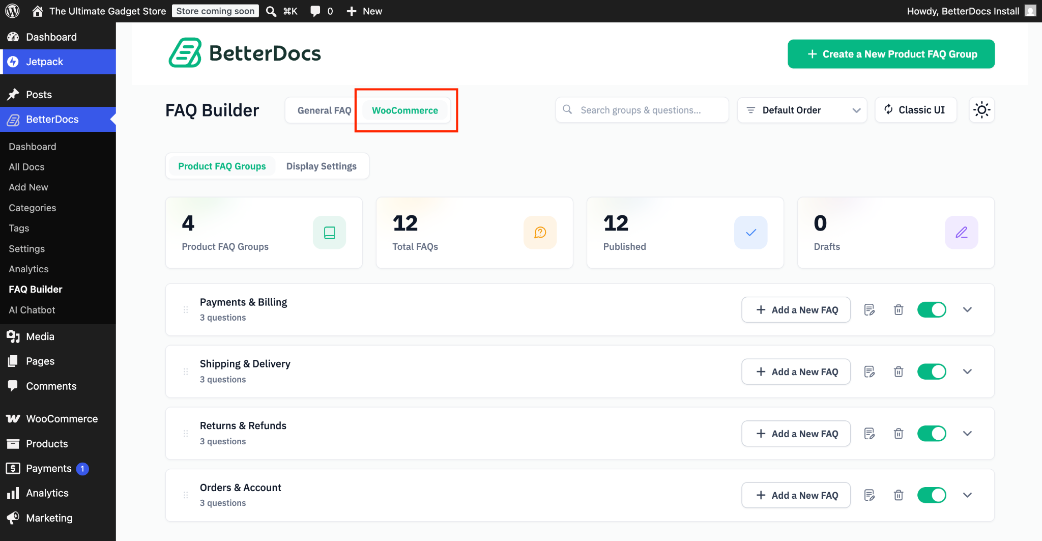Switch to the Display Settings tab
The width and height of the screenshot is (1042, 541).
[x=321, y=166]
